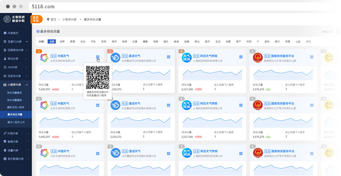Screen dimensions: 341x176
Task: Select the 游戏 category filter
Action: [267, 42]
